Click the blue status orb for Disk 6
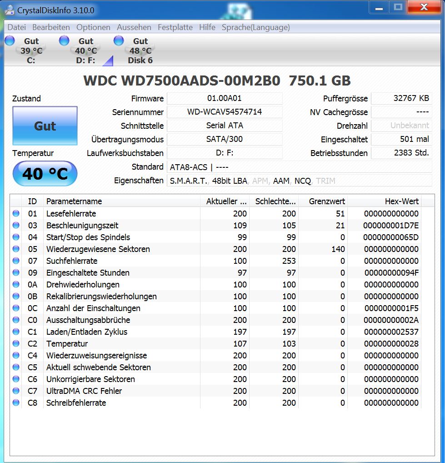Image resolution: width=445 pixels, height=463 pixels. [119, 40]
